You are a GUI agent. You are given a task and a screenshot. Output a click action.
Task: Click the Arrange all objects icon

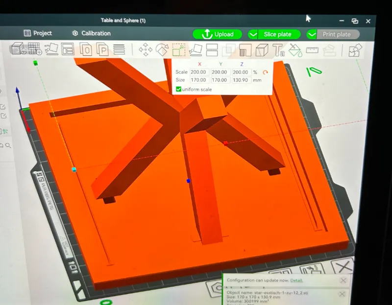[x=68, y=49]
